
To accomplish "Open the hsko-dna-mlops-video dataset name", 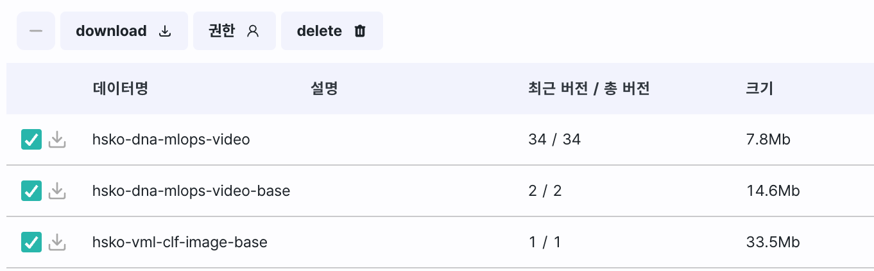I will pos(171,139).
